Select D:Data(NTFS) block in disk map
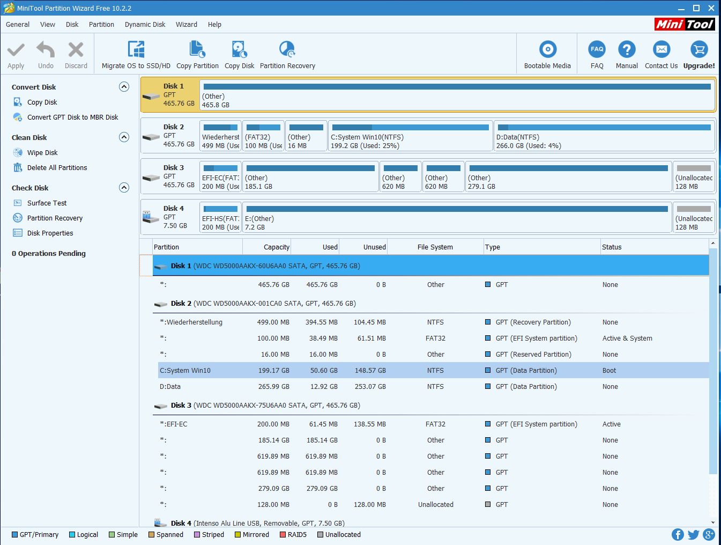This screenshot has height=545, width=721. 604,135
